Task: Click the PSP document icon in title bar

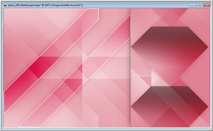Action: [5, 5]
